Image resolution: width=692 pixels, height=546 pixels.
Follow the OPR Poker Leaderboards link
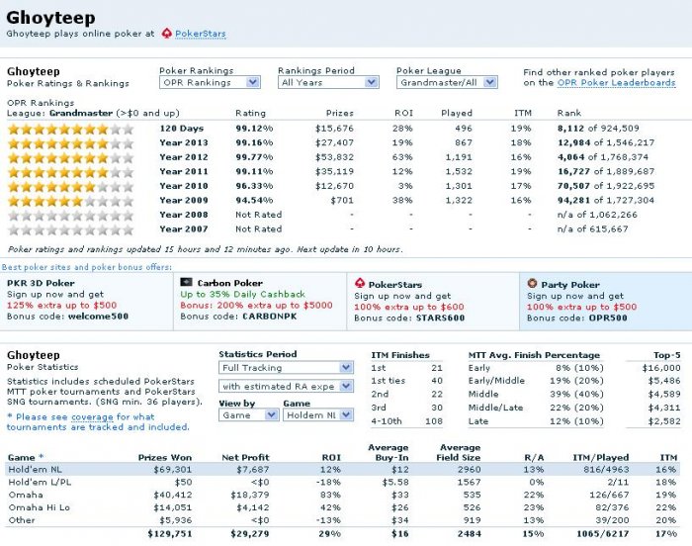(616, 83)
